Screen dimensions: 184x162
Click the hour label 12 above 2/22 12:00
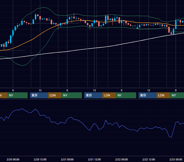pyautogui.click(x=149, y=90)
